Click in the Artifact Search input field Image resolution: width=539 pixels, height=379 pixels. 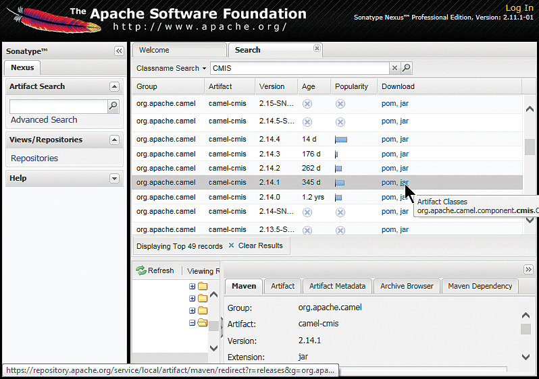pyautogui.click(x=58, y=106)
